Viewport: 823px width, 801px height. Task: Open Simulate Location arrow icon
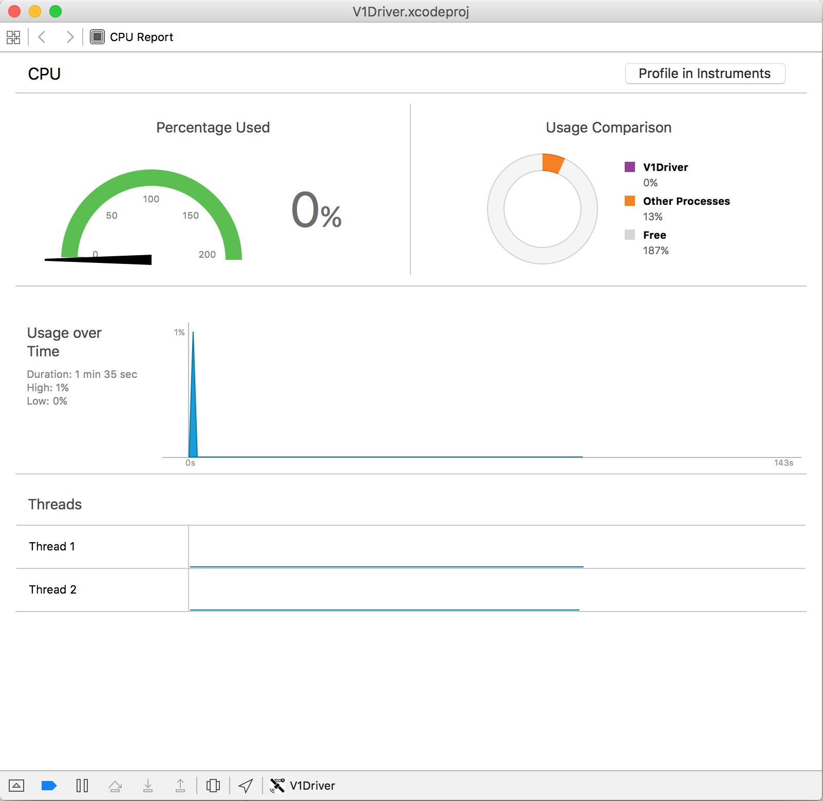point(246,786)
